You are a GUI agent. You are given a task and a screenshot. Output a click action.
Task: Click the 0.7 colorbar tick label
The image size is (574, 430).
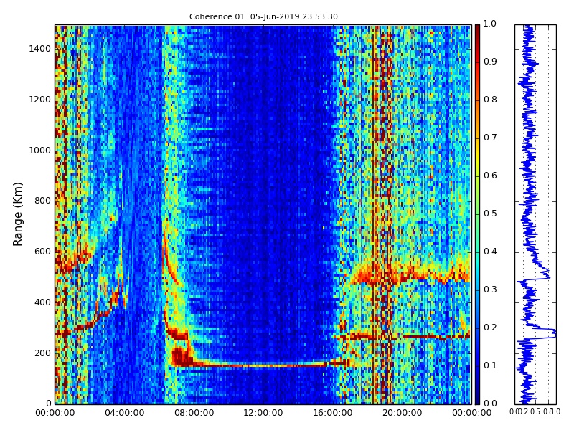[490, 138]
